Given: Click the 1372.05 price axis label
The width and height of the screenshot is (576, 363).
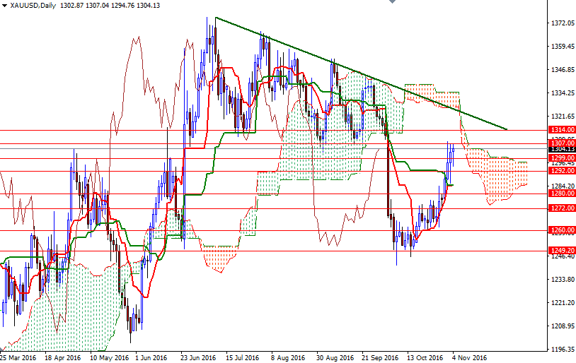Looking at the screenshot, I should pos(561,23).
